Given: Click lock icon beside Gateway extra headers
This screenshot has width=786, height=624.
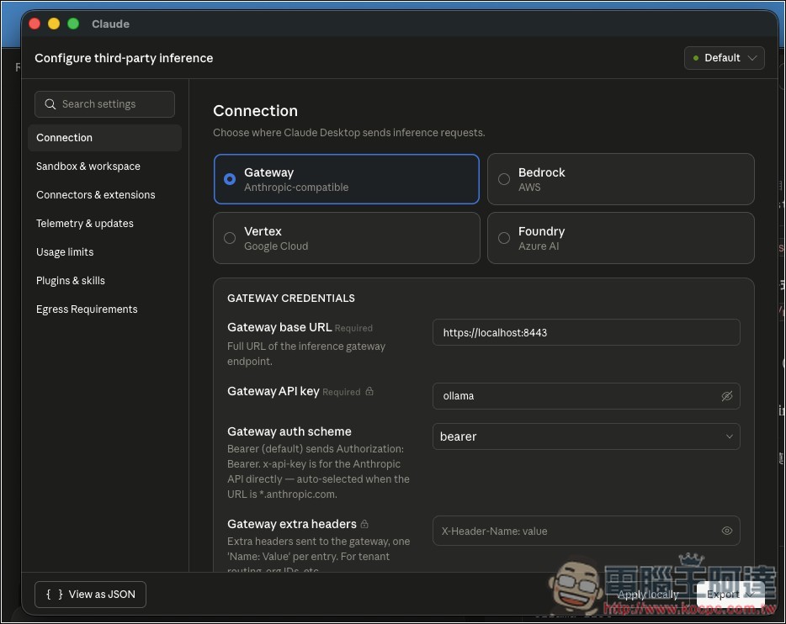Looking at the screenshot, I should (x=364, y=525).
